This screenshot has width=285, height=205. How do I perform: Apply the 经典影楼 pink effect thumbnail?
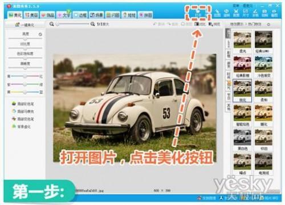click(x=242, y=64)
